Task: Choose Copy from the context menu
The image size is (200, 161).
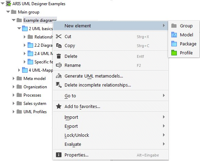Action: coord(111,45)
